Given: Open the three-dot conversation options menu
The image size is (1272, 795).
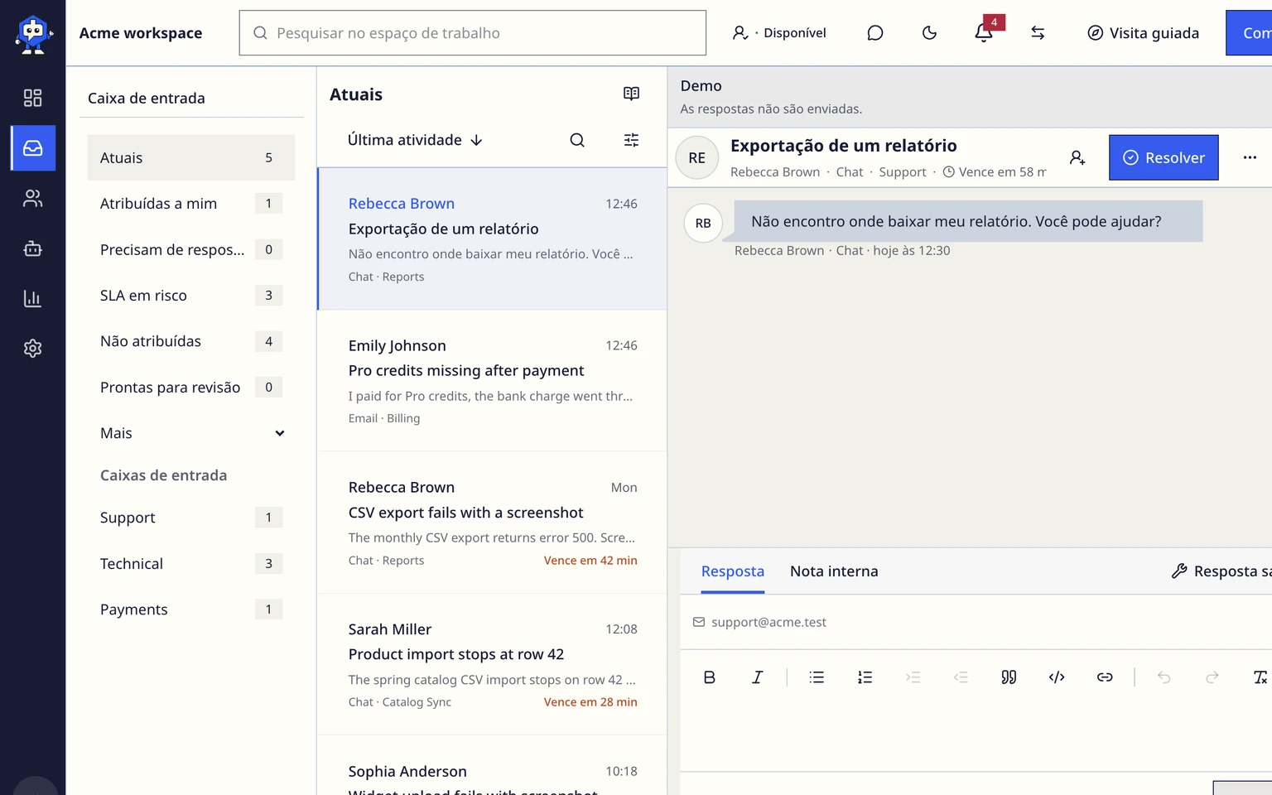Looking at the screenshot, I should click(1250, 157).
